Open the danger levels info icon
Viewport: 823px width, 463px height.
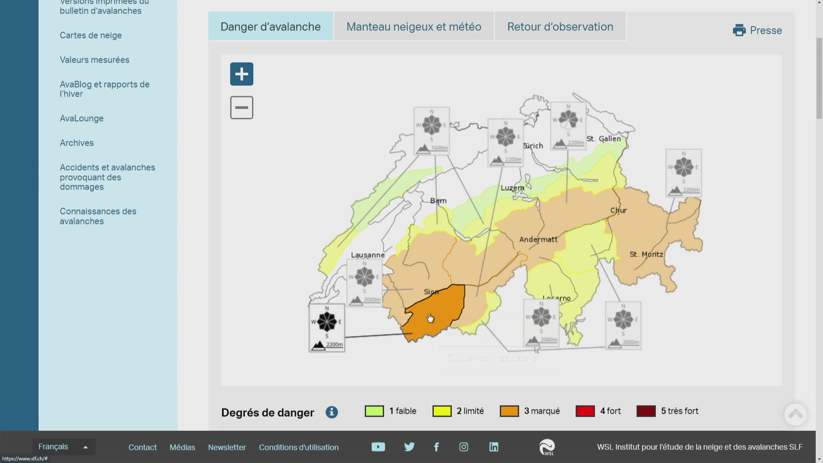click(x=332, y=412)
